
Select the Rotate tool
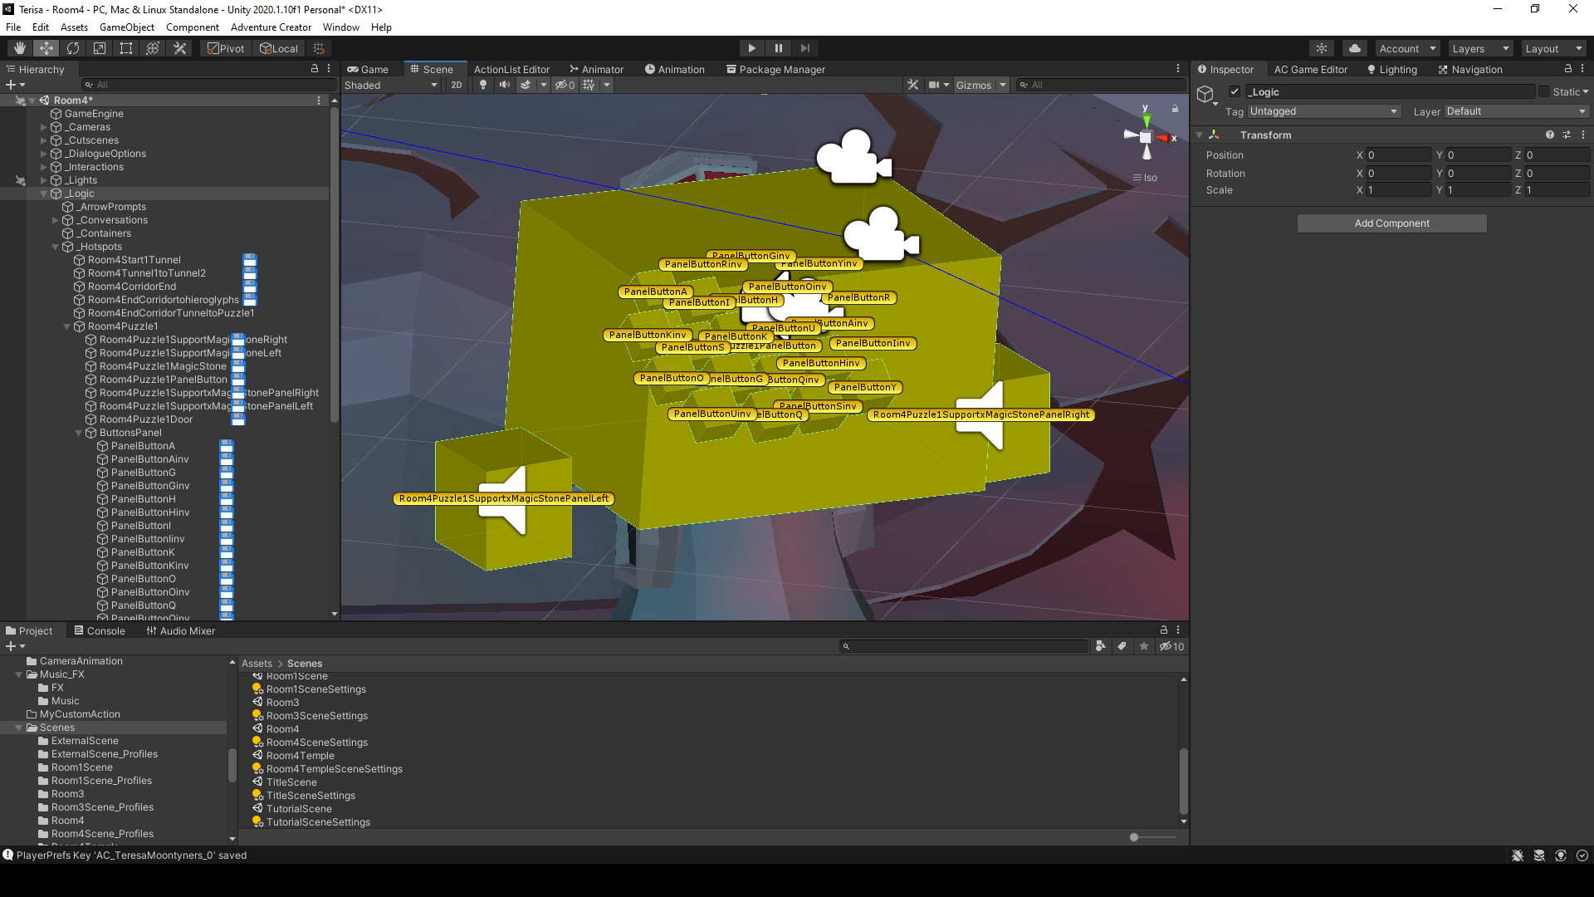(73, 48)
